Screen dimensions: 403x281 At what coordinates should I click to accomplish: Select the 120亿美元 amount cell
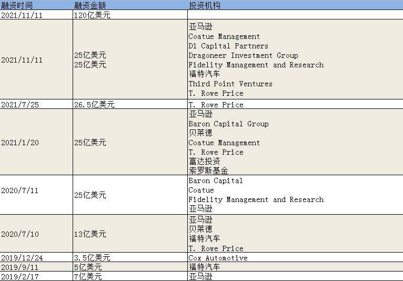[x=92, y=15]
